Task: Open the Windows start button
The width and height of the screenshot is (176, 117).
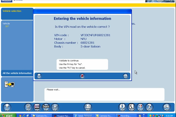Action: (8, 116)
